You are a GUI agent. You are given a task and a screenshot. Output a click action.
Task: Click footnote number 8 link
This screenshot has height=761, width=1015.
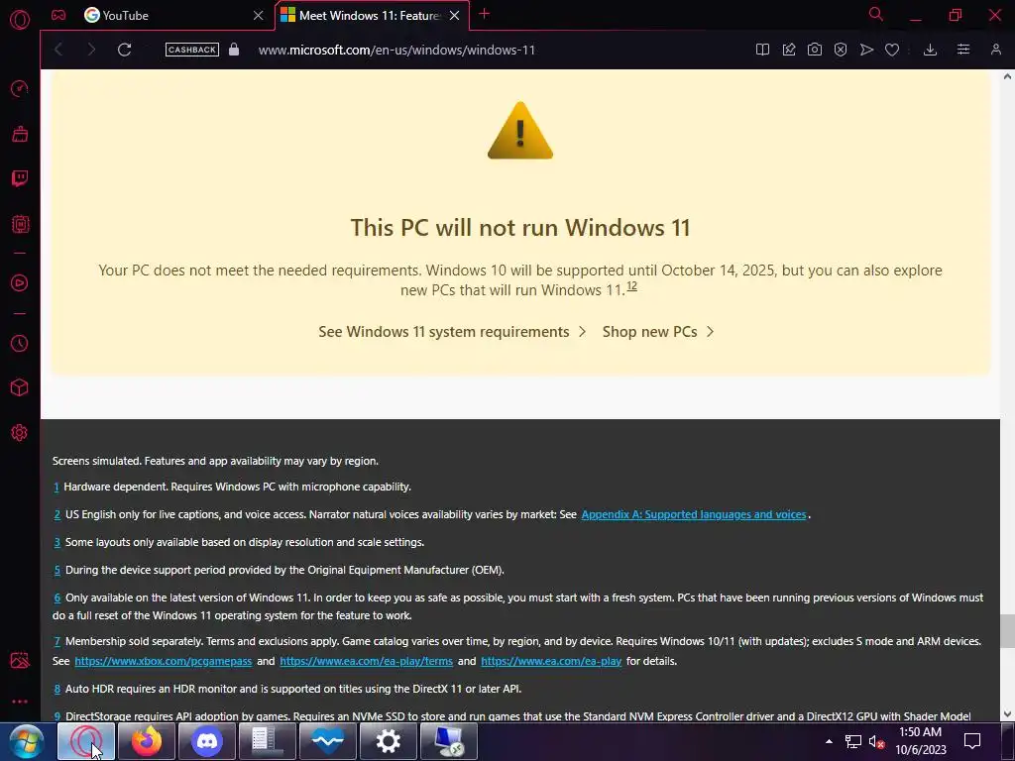coord(56,690)
